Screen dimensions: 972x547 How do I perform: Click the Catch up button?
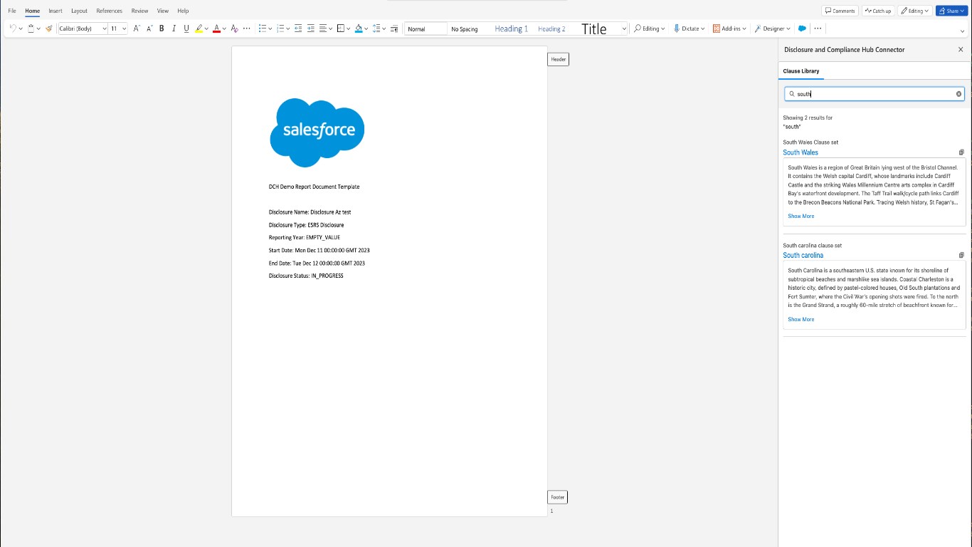879,11
